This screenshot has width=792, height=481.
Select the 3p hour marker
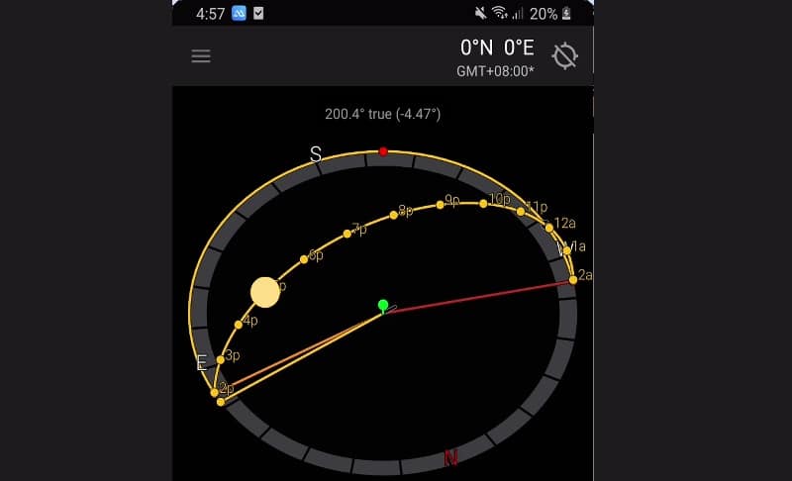click(220, 360)
